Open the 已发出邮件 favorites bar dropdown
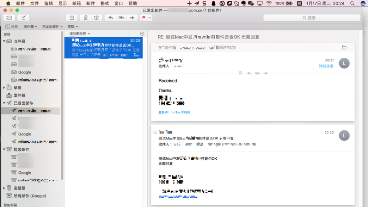368x207 pixels. (52, 27)
